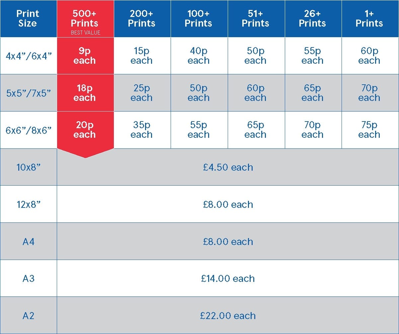Click the A4 print size label
The image size is (399, 334).
pos(28,241)
